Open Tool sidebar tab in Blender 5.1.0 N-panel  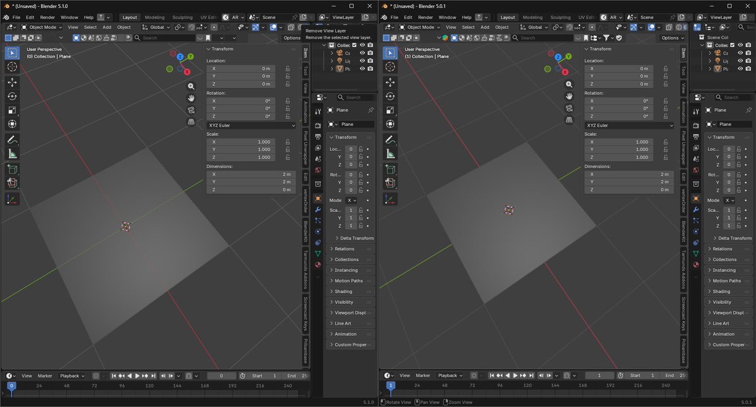coord(306,70)
